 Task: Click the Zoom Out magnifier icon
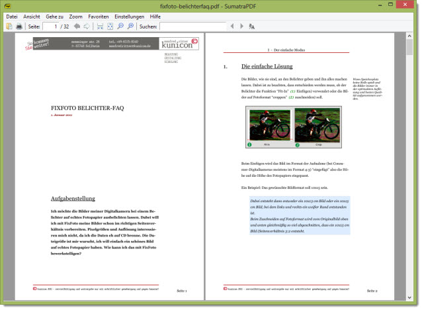[120, 26]
